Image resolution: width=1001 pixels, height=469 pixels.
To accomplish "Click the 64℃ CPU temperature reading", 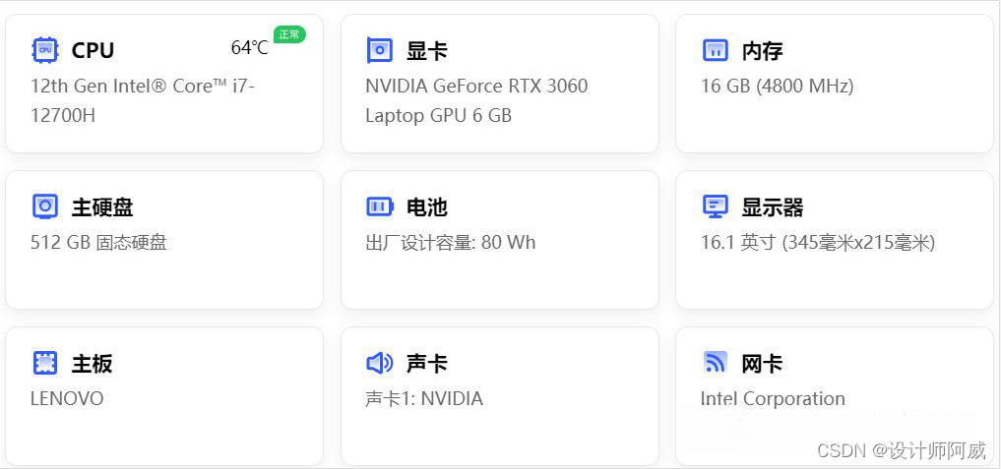I will (x=250, y=48).
